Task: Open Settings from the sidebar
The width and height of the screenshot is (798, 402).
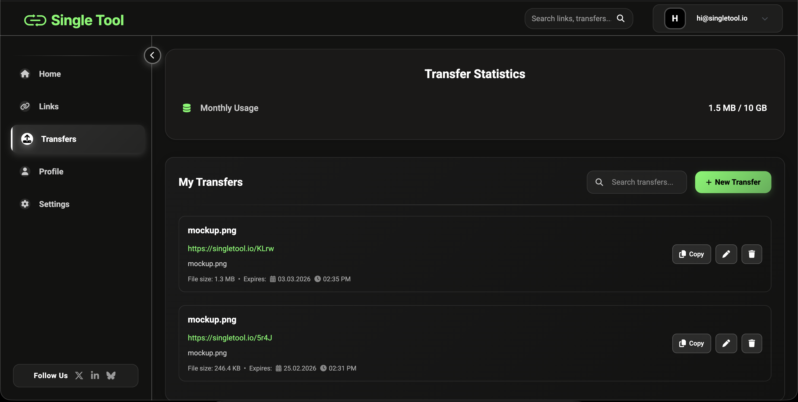Action: [54, 204]
